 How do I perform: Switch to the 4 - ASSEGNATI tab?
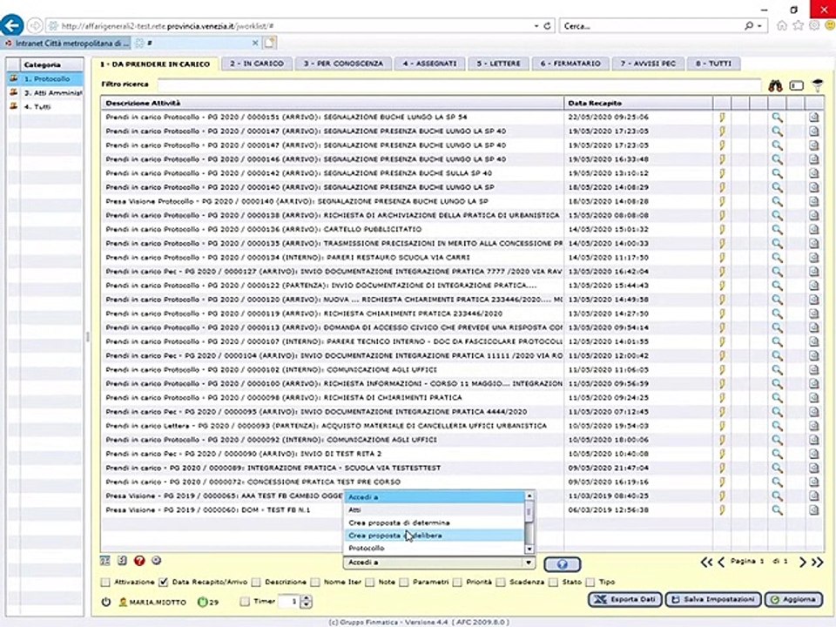coord(429,64)
